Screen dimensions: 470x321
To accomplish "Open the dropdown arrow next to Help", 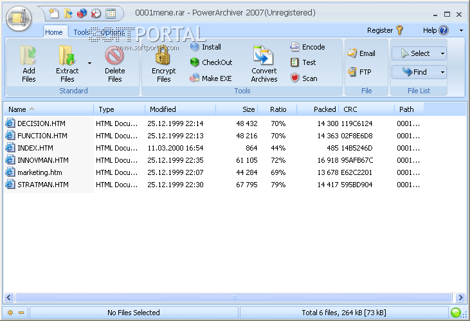I will 461,31.
